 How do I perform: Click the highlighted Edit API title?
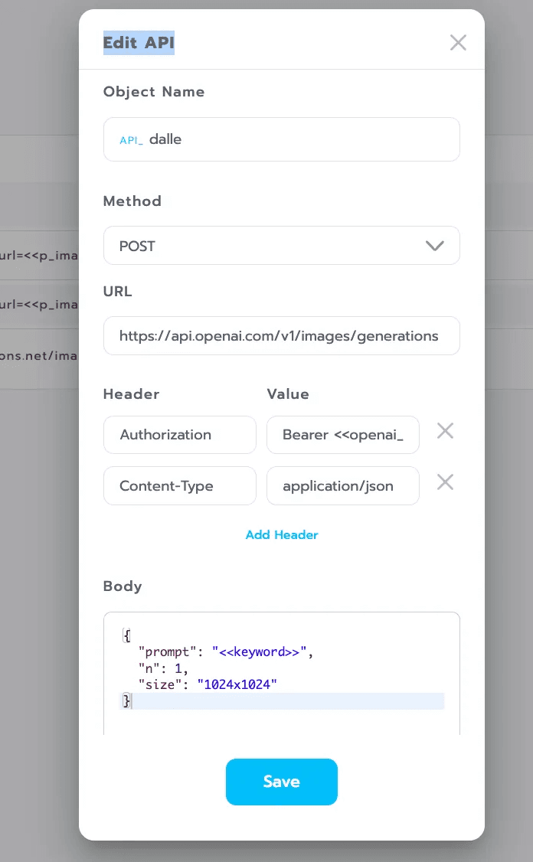pos(139,43)
